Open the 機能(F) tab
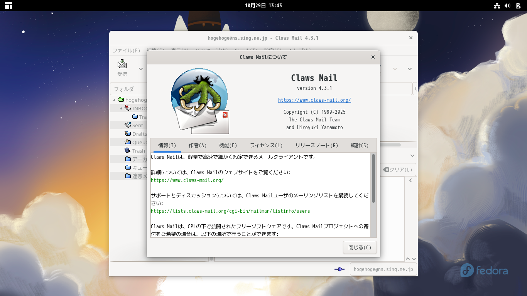Image resolution: width=527 pixels, height=296 pixels. pyautogui.click(x=228, y=145)
